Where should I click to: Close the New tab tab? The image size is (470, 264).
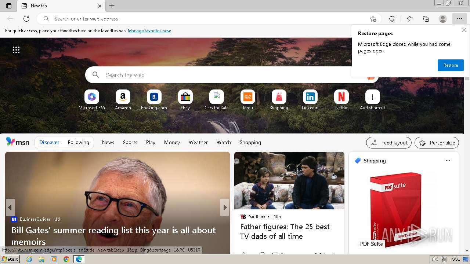coord(100,6)
